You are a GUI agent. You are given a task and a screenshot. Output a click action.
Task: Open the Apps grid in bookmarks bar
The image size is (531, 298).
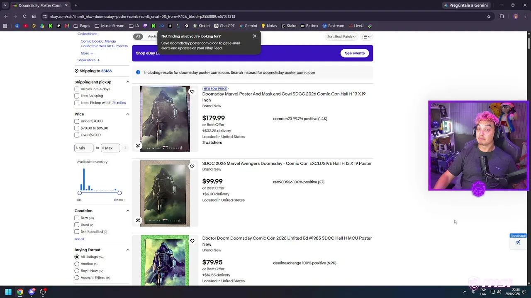click(5, 26)
